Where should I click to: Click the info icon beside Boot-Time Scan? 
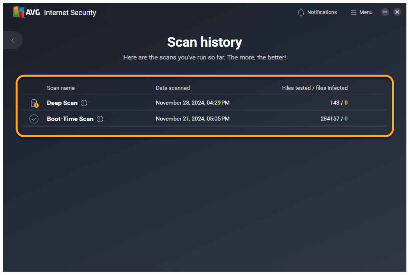100,119
